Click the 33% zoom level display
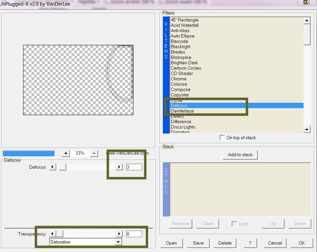The width and height of the screenshot is (317, 252). [x=80, y=153]
